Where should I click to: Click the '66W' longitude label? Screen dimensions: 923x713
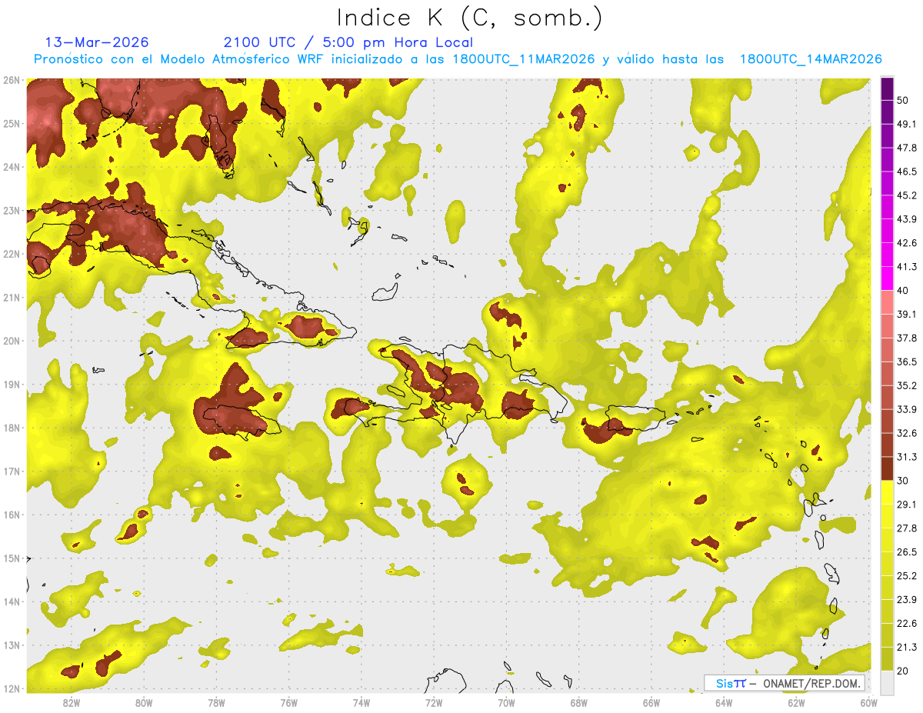[651, 702]
